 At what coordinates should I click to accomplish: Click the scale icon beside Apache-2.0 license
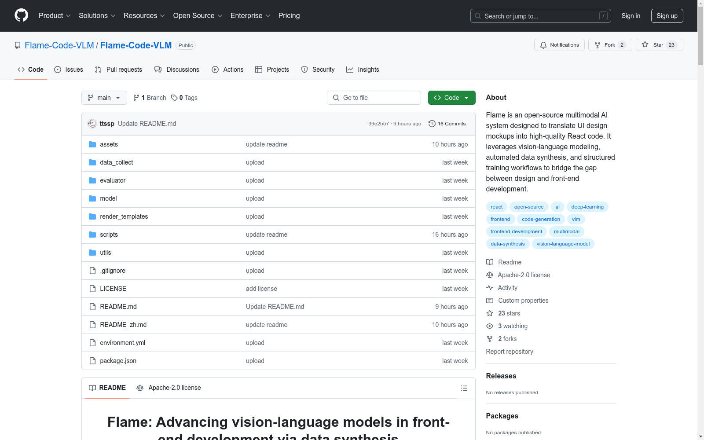click(490, 275)
